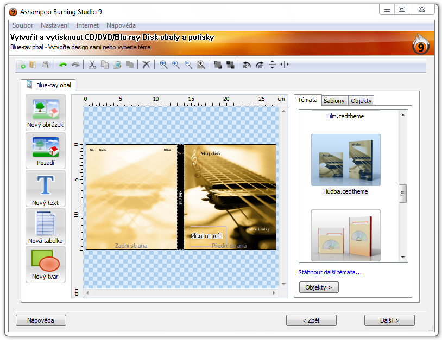
Task: Click the canvas horizontal scroll left arrow
Action: (x=87, y=293)
